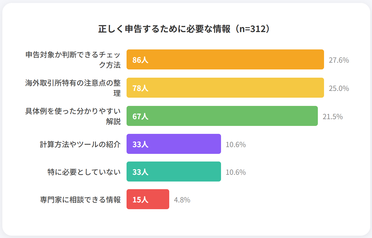Click the 専門家に相談できる情報 label
The image size is (372, 238).
tap(80, 200)
